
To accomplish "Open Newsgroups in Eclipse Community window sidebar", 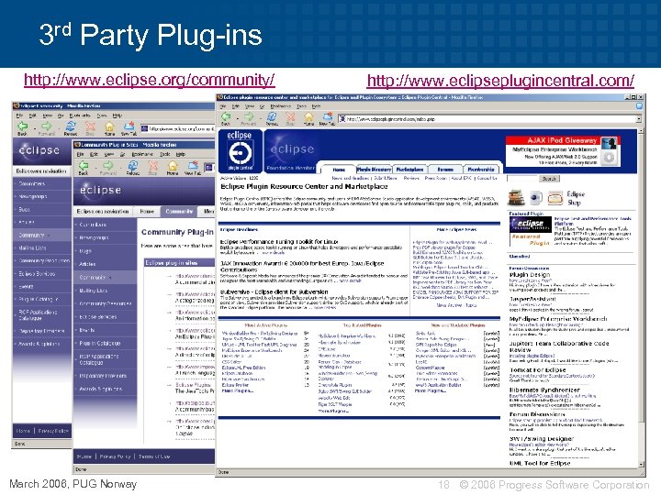I will coord(32,196).
